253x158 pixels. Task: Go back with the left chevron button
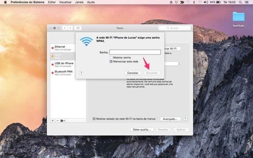65,28
